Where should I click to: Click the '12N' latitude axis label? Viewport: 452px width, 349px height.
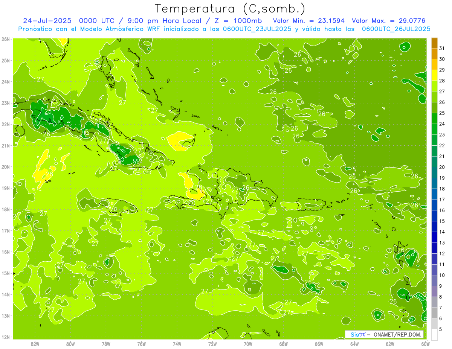pos(5,337)
